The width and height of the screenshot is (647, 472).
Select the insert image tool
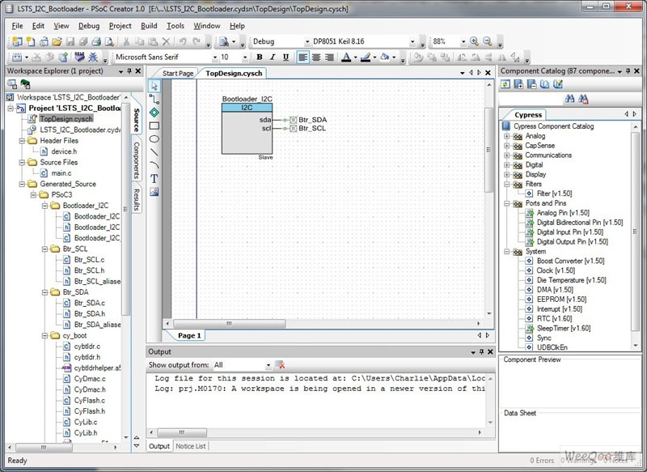(154, 192)
